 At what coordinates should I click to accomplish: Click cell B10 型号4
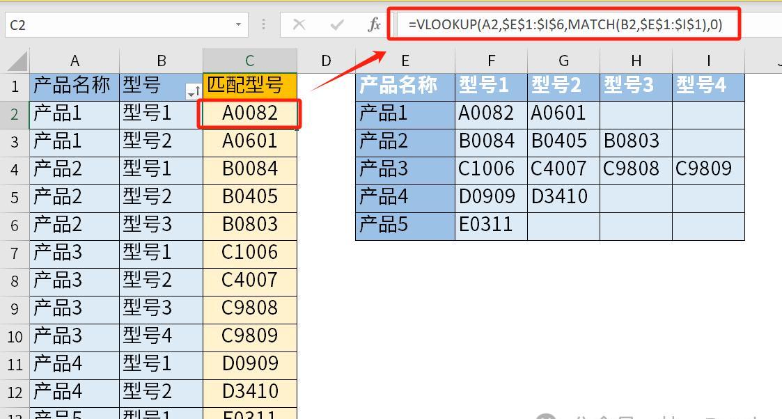pos(162,338)
